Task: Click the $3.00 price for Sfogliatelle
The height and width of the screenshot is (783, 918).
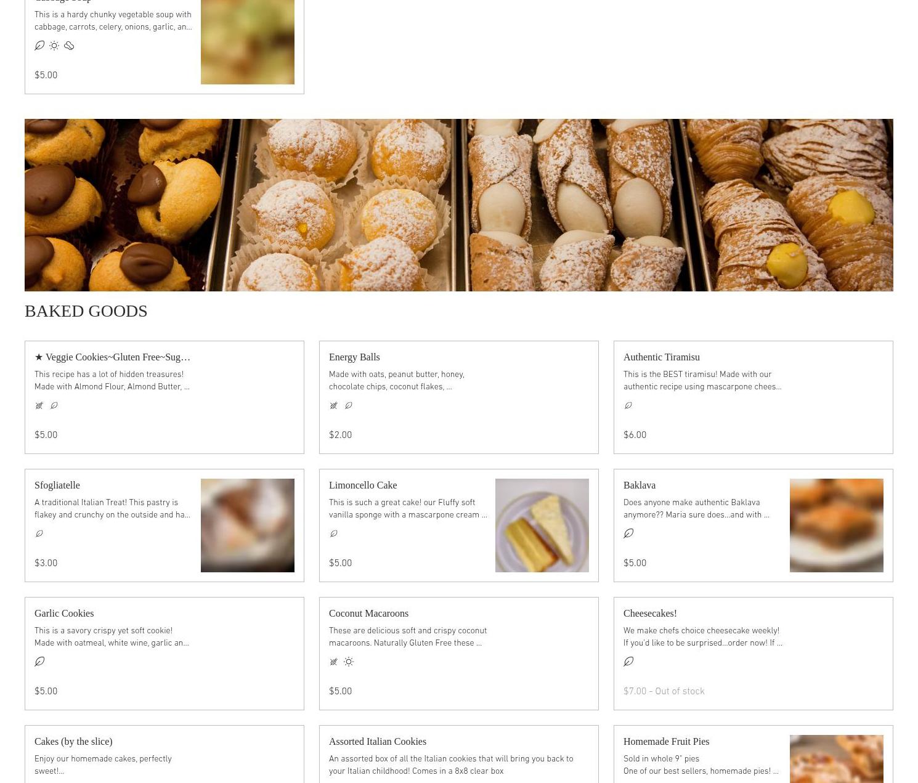Action: pyautogui.click(x=46, y=563)
